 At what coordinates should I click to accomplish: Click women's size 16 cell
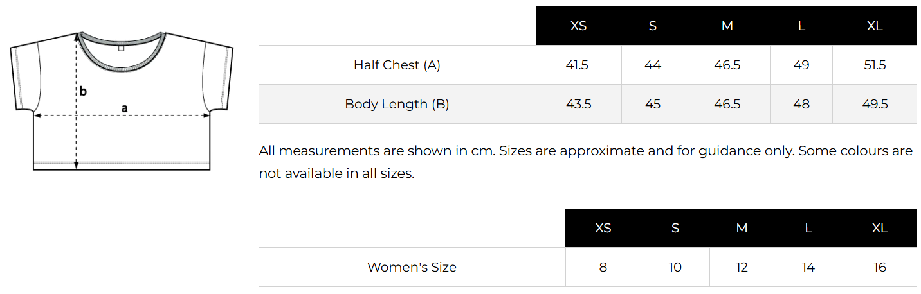click(880, 267)
